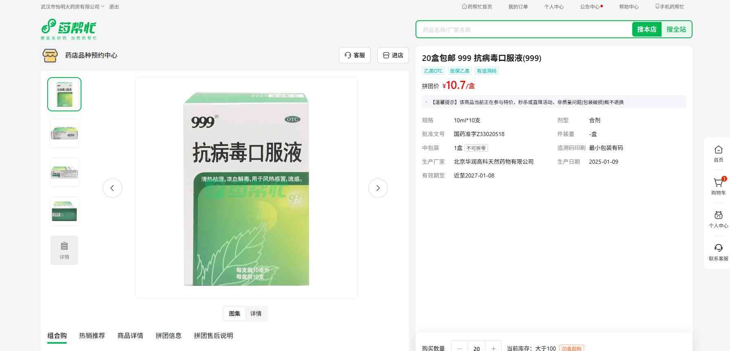730x351 pixels.
Task: Switch to the 商品详情 tab
Action: coord(130,336)
